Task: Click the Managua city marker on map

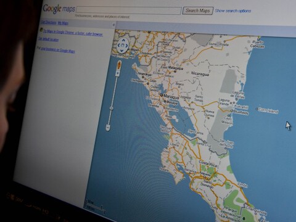Action: coord(162,95)
